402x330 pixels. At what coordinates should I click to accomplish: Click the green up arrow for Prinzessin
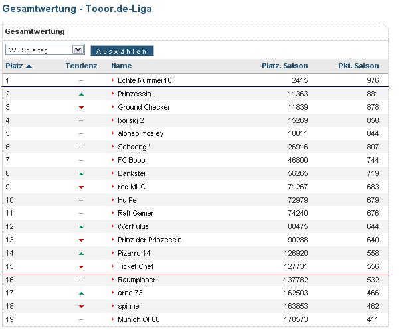[x=81, y=94]
